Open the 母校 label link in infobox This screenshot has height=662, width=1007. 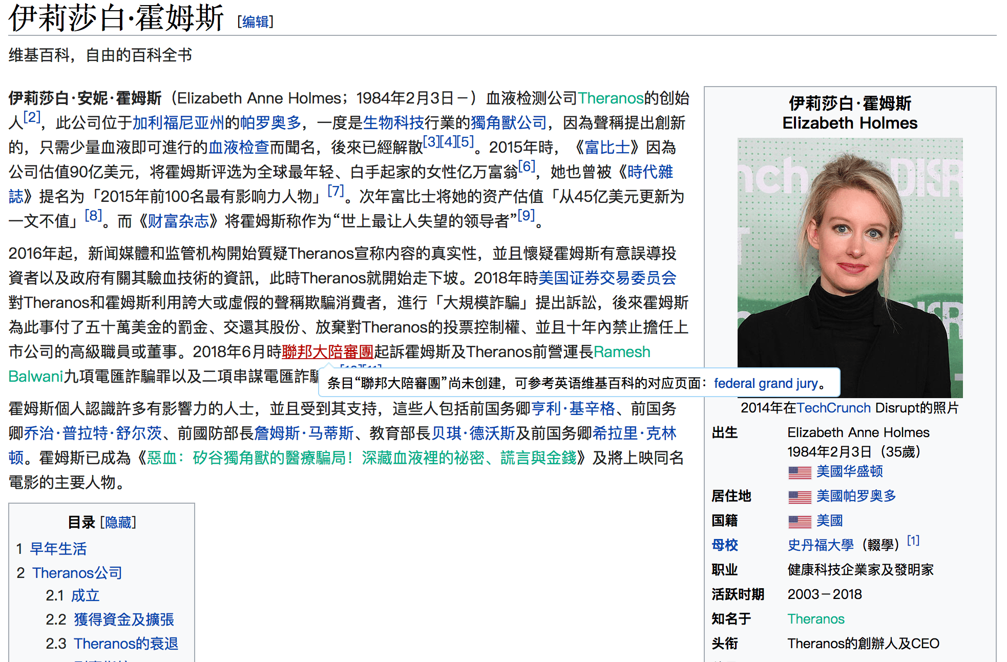(724, 545)
